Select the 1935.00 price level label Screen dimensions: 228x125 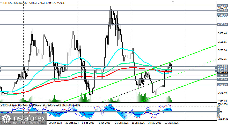pyautogui.click(x=222, y=85)
